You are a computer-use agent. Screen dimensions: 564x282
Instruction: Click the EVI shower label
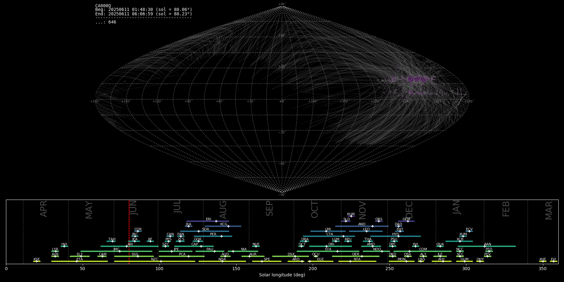pyautogui.click(x=553, y=259)
